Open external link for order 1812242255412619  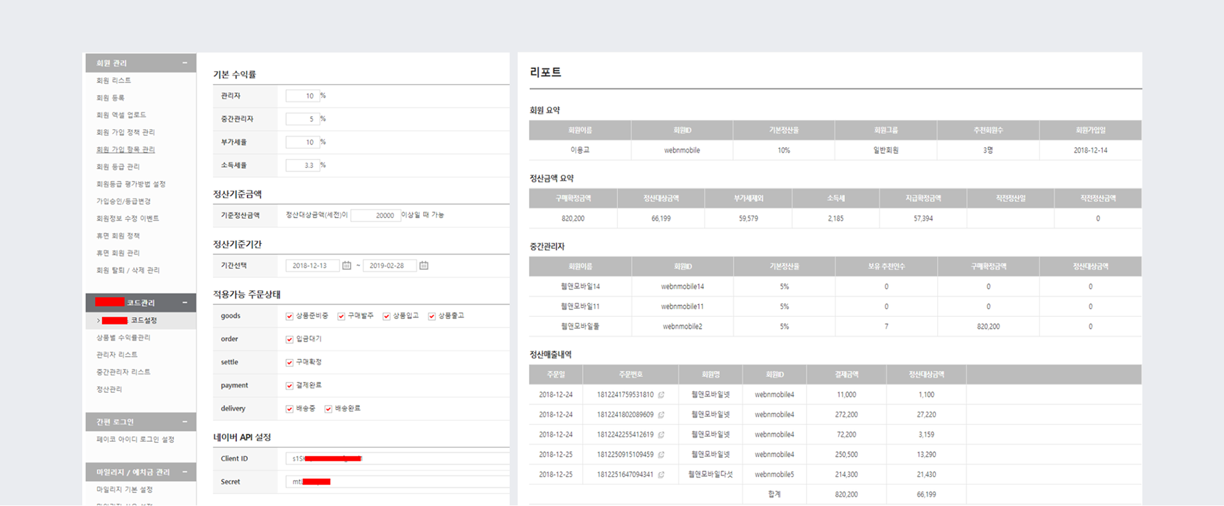pos(661,435)
